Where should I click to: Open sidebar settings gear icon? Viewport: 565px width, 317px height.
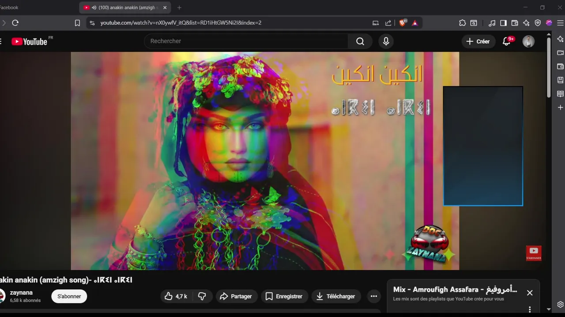point(560,304)
